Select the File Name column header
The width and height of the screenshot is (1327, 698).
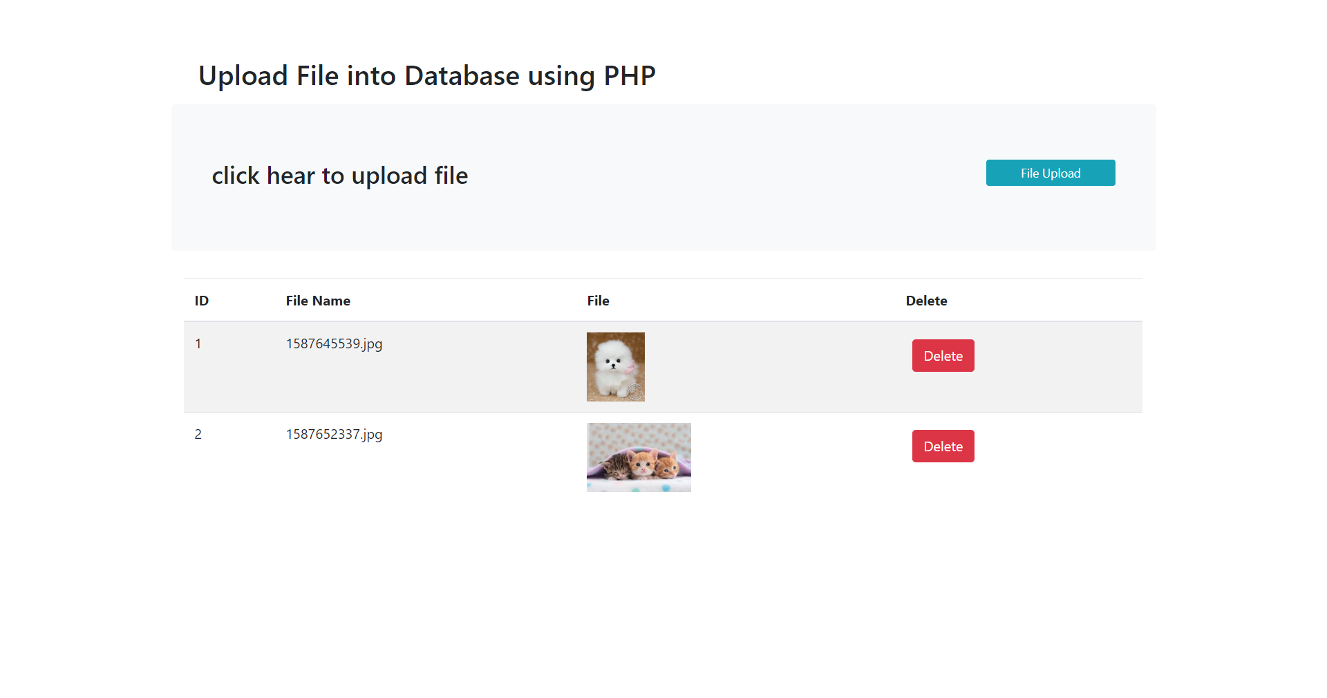click(317, 301)
